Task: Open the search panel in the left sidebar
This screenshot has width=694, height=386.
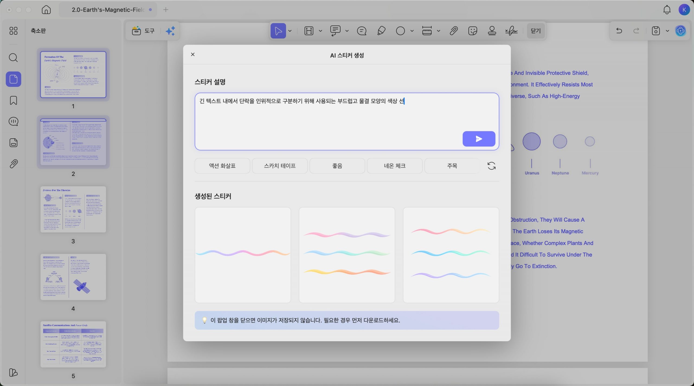Action: [13, 58]
